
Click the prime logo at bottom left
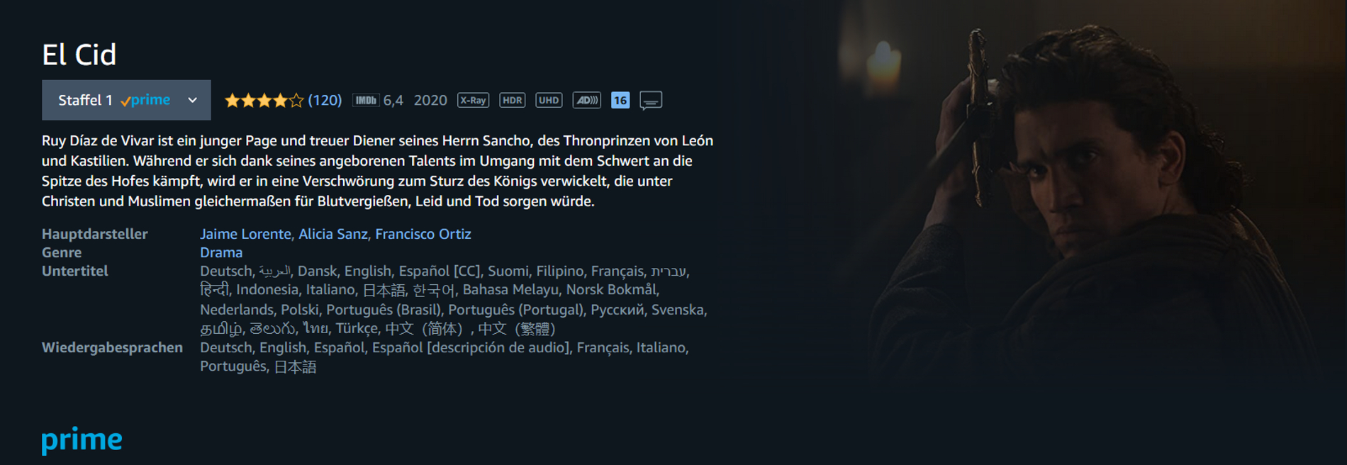click(x=82, y=440)
